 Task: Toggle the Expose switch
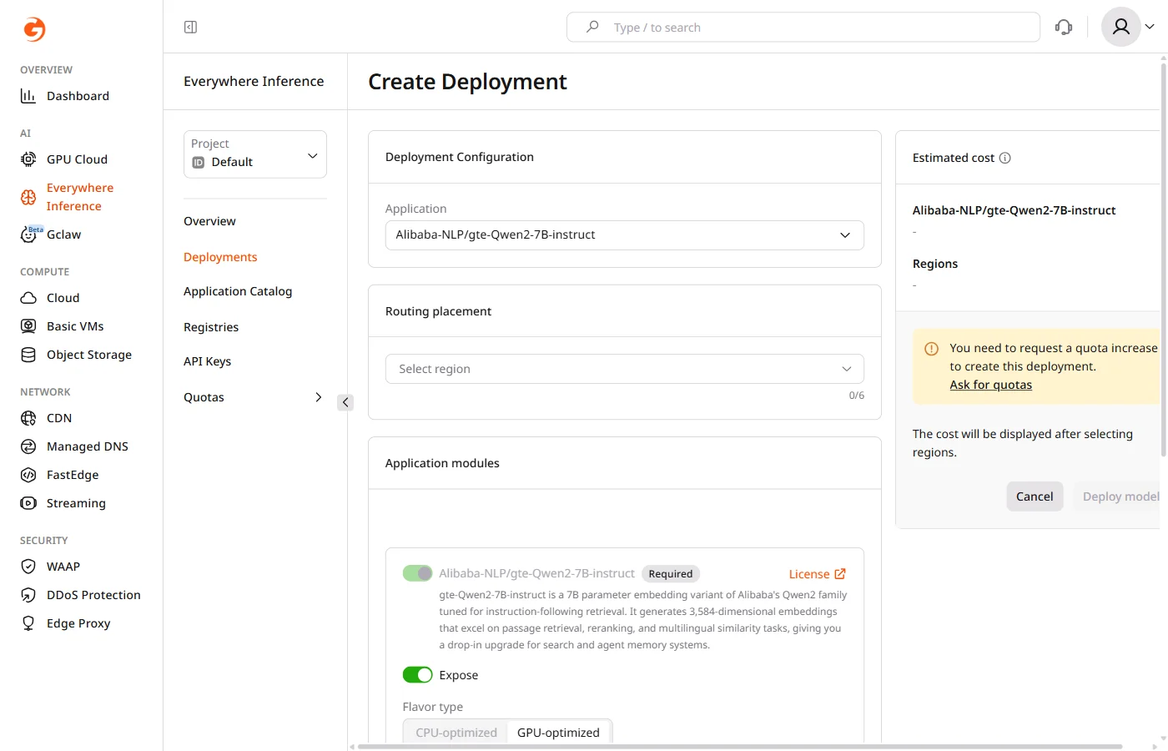click(x=418, y=675)
